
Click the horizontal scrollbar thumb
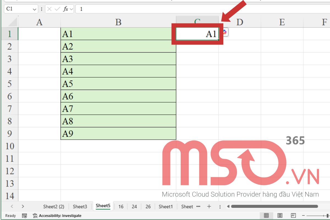coord(274,206)
